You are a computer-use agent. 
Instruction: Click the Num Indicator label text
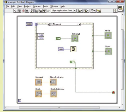click(57, 77)
